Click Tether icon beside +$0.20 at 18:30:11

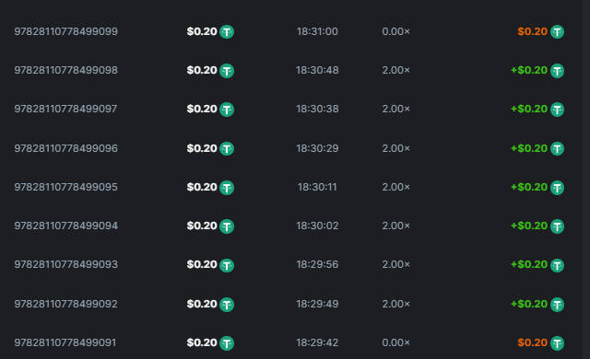tap(557, 188)
